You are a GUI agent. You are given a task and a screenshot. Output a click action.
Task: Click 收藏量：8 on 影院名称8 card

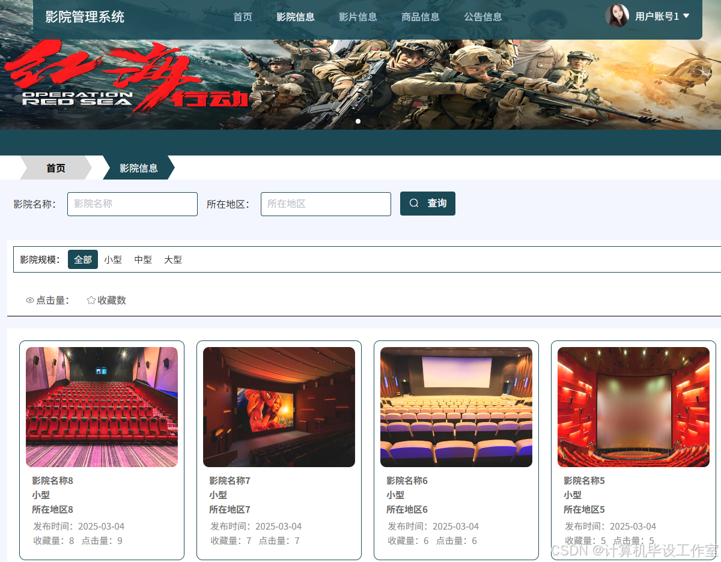[x=53, y=540]
